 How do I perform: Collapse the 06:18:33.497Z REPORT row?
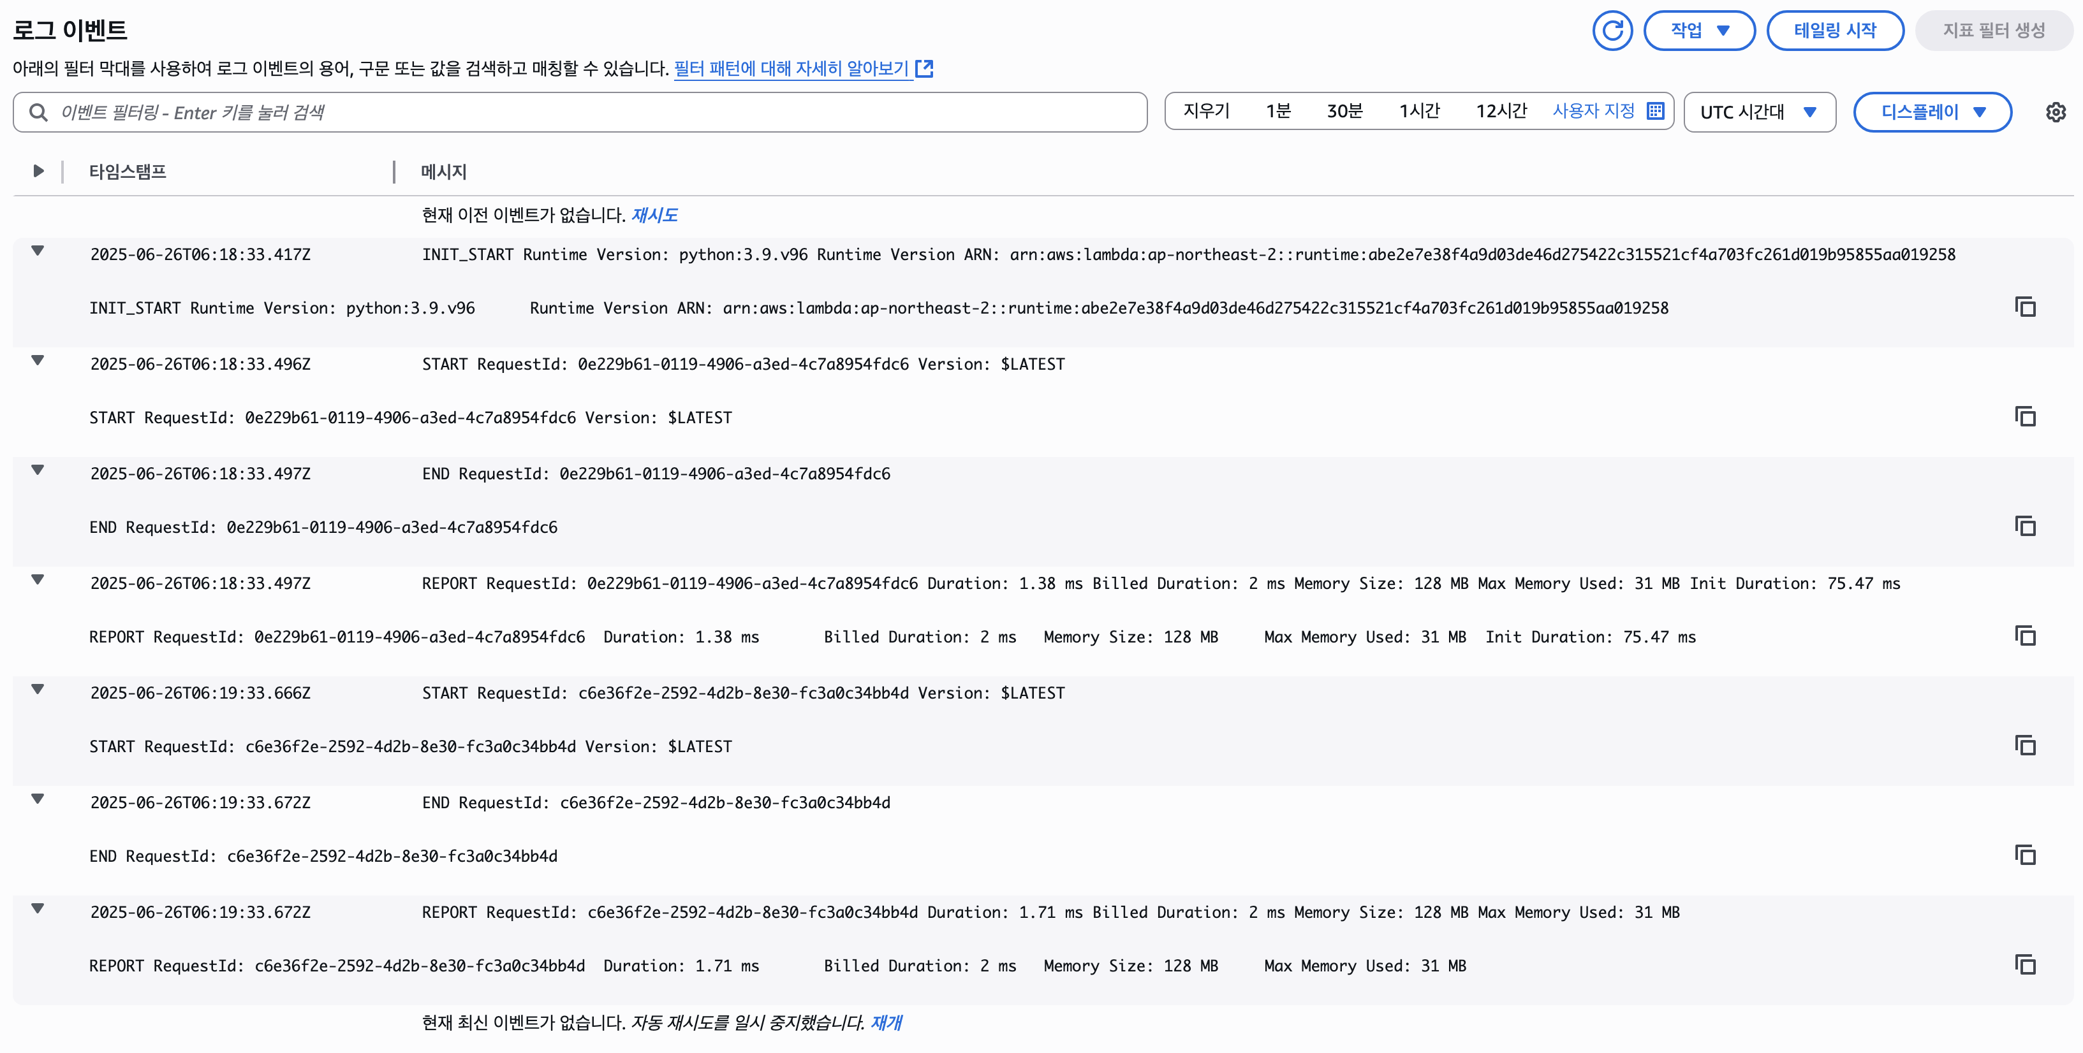[x=37, y=579]
